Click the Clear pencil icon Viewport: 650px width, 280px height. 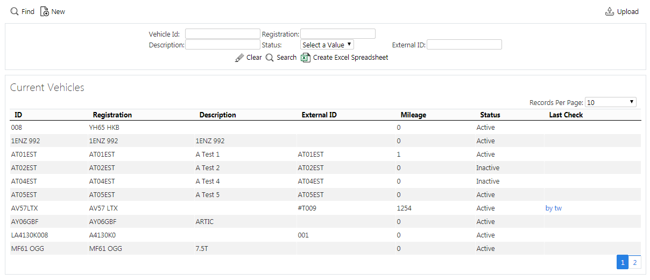point(239,58)
